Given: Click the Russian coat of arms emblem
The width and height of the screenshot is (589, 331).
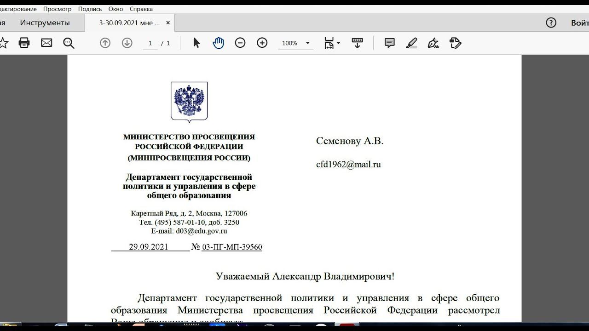Looking at the screenshot, I should [x=189, y=102].
